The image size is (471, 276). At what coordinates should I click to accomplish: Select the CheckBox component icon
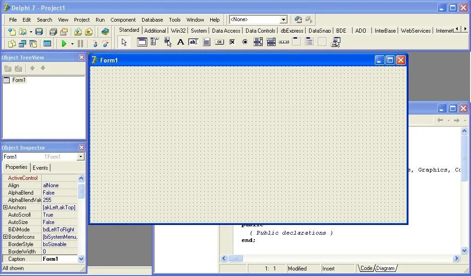(x=232, y=42)
